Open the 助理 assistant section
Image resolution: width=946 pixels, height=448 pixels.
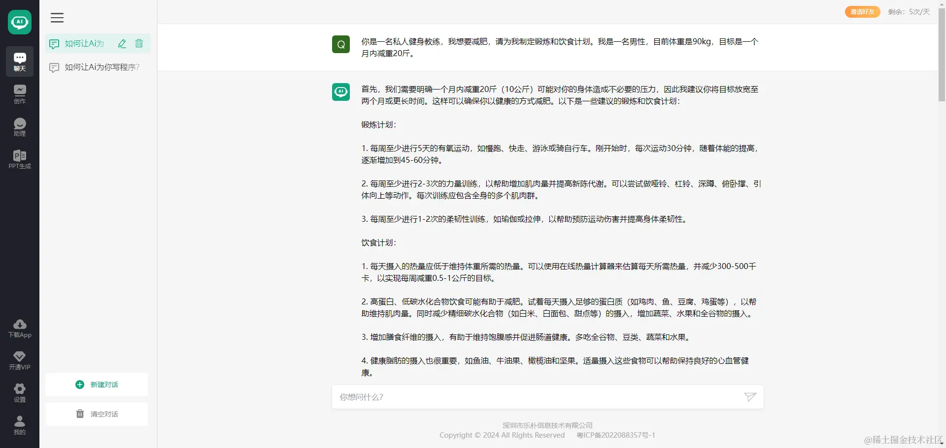coord(20,126)
